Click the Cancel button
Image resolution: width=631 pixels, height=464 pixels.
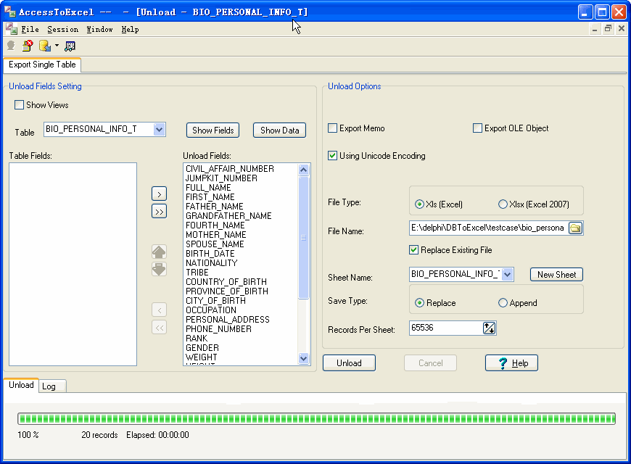pos(431,363)
